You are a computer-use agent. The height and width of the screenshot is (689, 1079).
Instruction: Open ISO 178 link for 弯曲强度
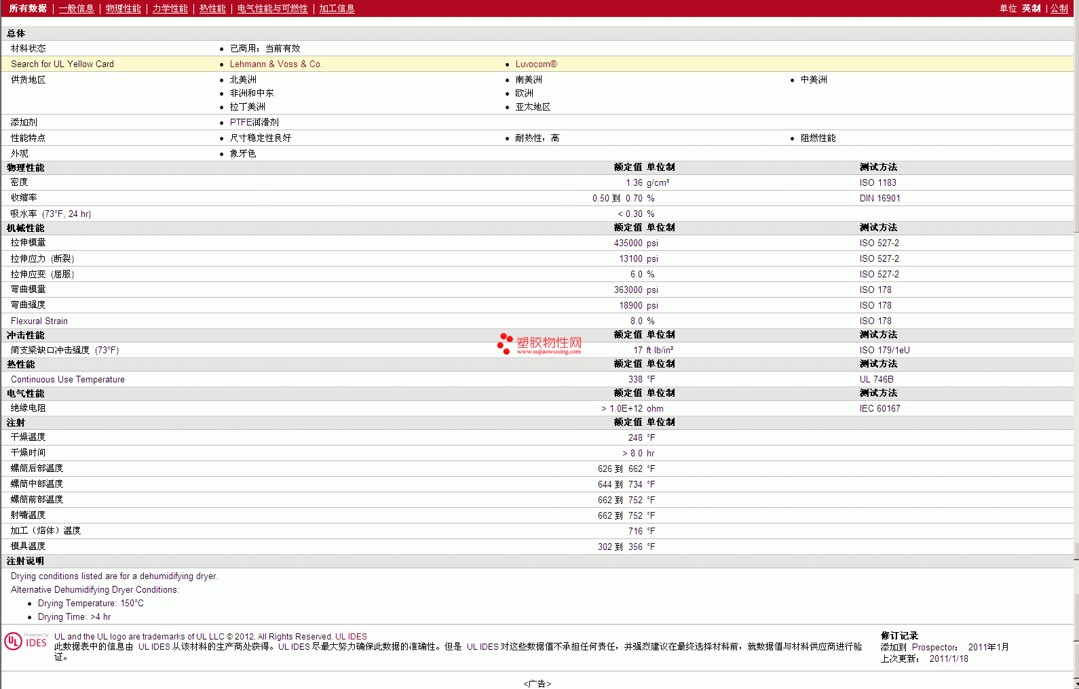(x=876, y=305)
